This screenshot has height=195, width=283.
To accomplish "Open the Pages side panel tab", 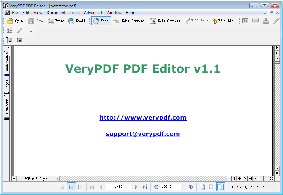I will (7, 85).
